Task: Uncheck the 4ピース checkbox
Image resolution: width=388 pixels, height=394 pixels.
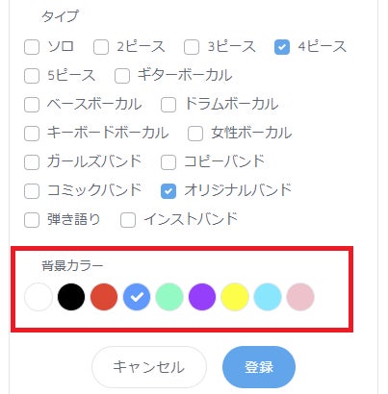Action: pyautogui.click(x=282, y=47)
